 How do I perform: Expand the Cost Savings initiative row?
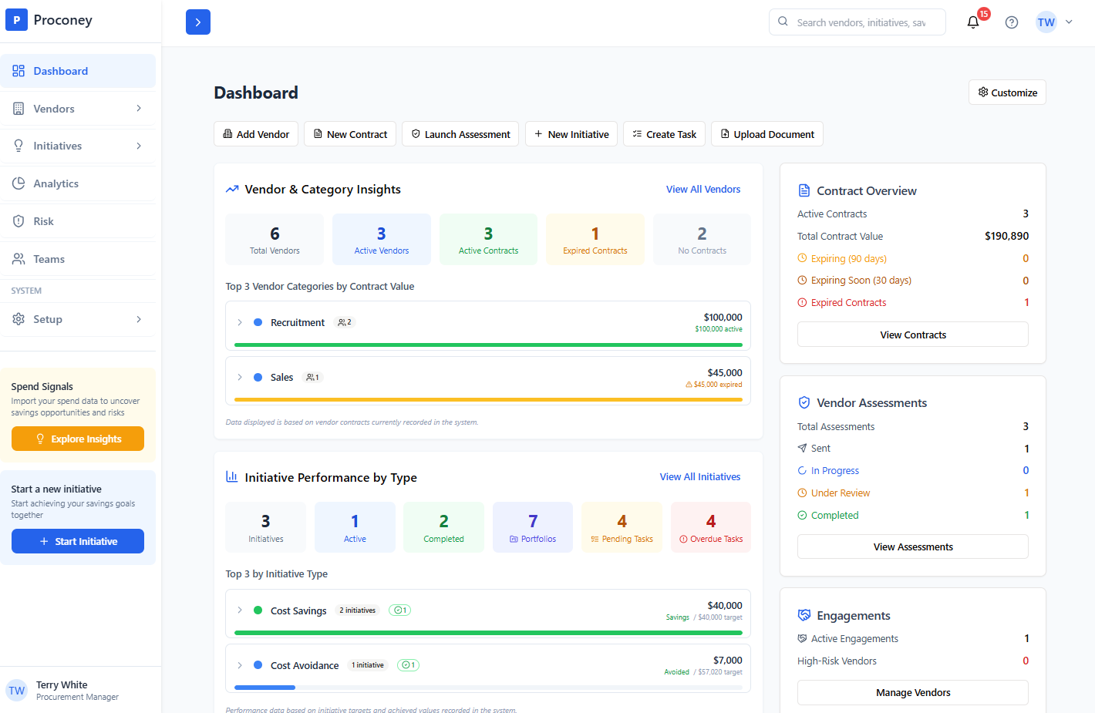(x=240, y=610)
